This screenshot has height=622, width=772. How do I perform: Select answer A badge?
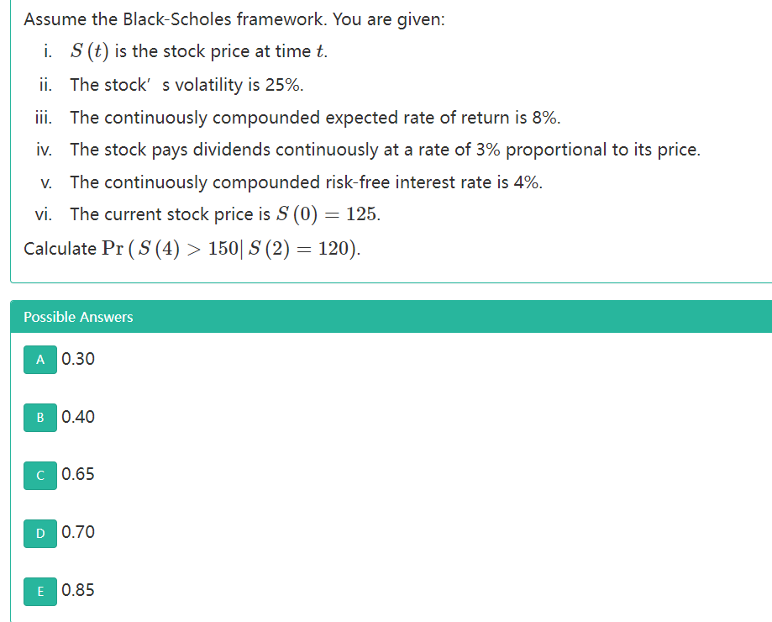[x=39, y=360]
